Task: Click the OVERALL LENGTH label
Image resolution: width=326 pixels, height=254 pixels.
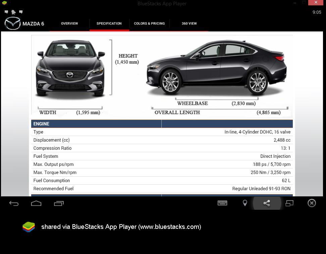Action: (x=177, y=112)
